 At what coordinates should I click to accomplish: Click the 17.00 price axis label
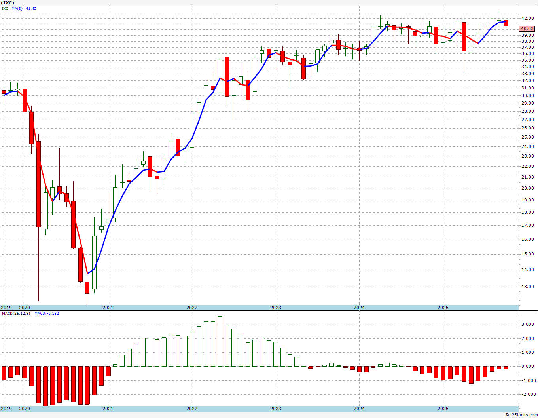pos(528,225)
